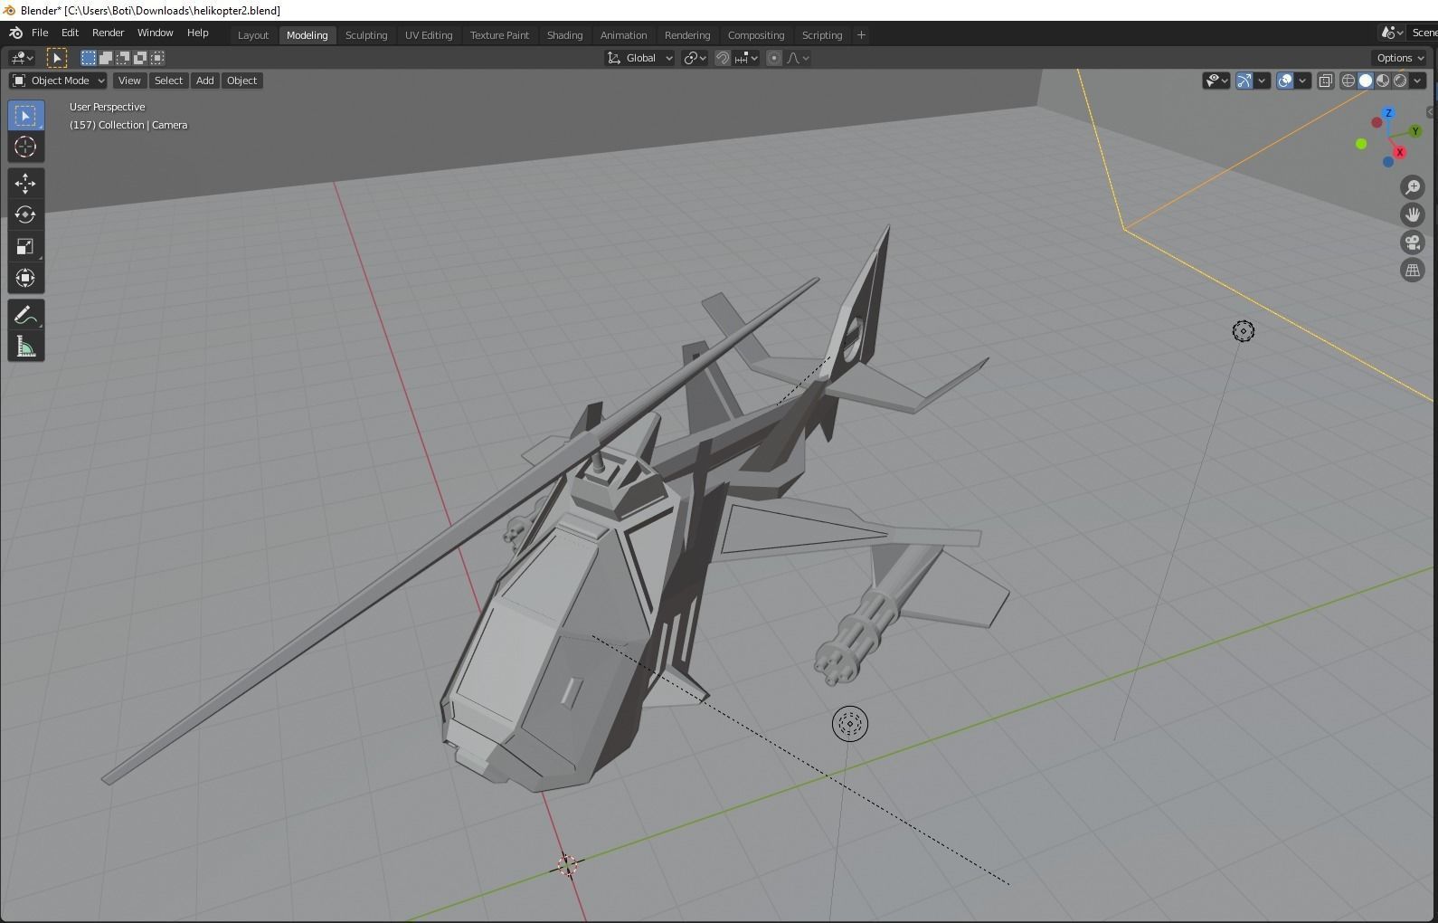Select the Select Box tool in toolbar
This screenshot has height=923, width=1438.
pyautogui.click(x=25, y=116)
